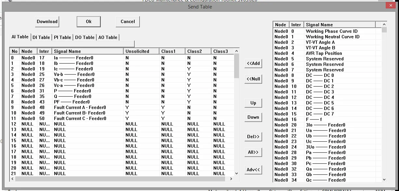Click the Class3 column header
399x191 pixels.
pos(222,51)
